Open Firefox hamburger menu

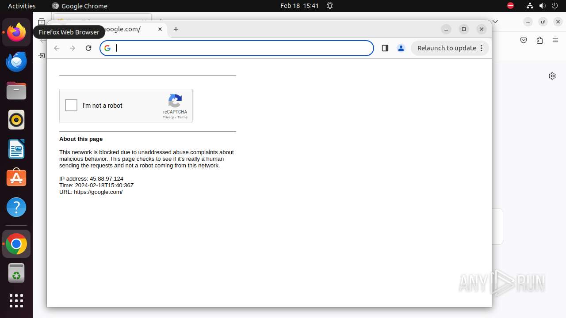click(x=555, y=40)
